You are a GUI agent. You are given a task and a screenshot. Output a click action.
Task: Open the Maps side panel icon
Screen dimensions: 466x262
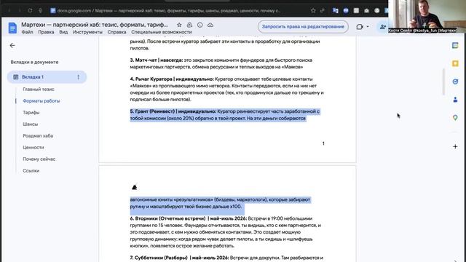click(455, 118)
